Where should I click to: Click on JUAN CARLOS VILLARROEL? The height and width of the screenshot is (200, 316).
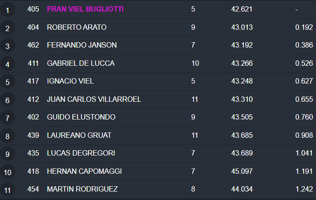point(94,99)
